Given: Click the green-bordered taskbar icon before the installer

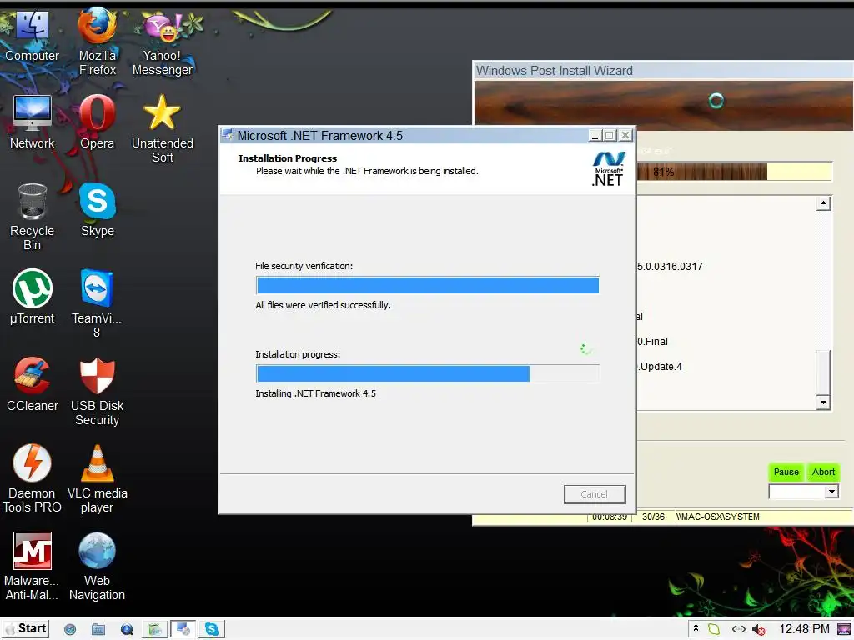Looking at the screenshot, I should [154, 630].
